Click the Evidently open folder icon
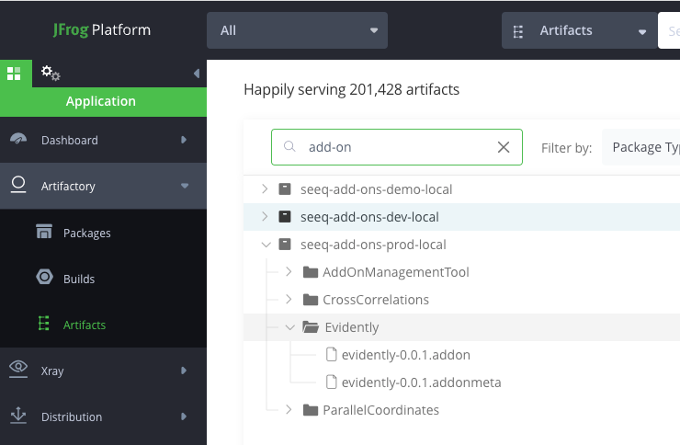The width and height of the screenshot is (680, 445). (310, 327)
